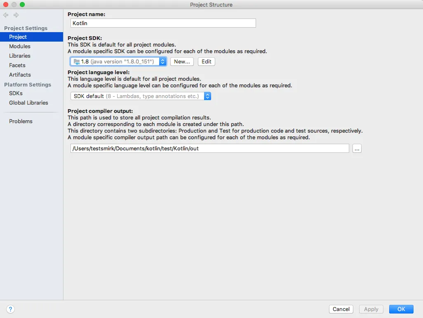Image resolution: width=423 pixels, height=318 pixels.
Task: Go back with the left arrow icon
Action: click(6, 15)
